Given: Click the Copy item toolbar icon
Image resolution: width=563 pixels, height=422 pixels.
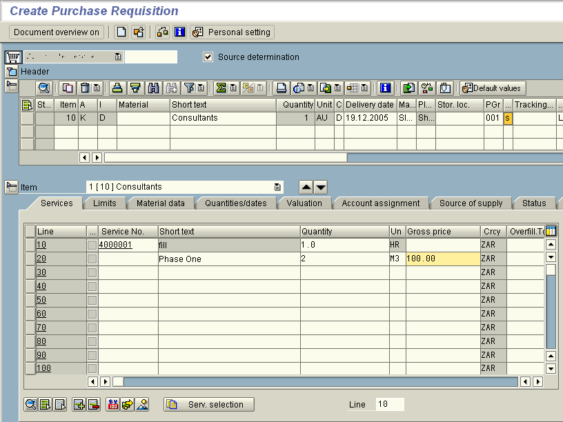Looking at the screenshot, I should coord(66,88).
